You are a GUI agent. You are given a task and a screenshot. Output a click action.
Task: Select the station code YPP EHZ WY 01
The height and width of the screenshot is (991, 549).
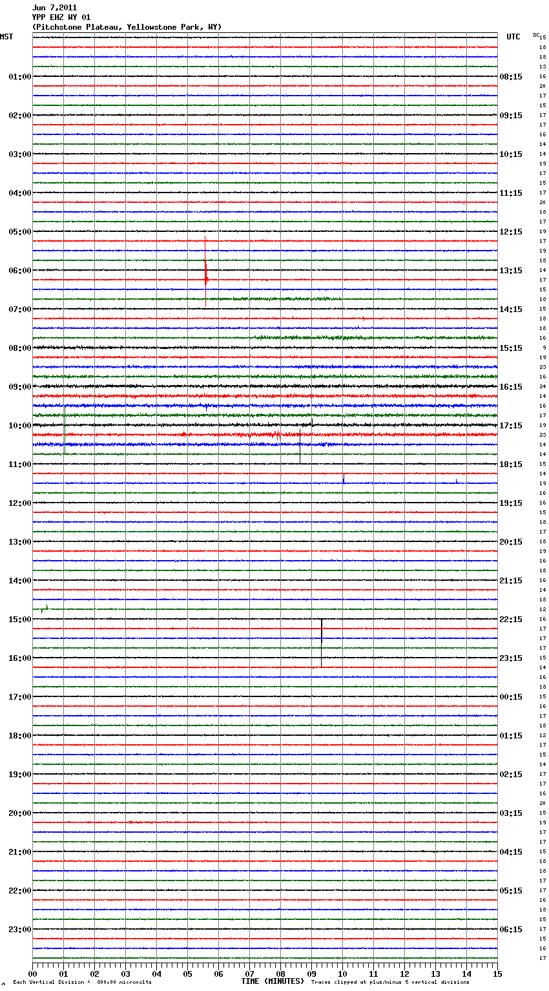pos(61,17)
